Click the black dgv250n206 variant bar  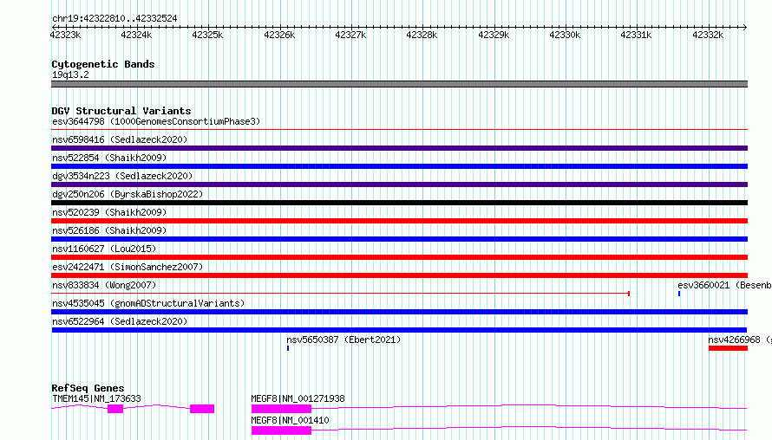pyautogui.click(x=399, y=203)
